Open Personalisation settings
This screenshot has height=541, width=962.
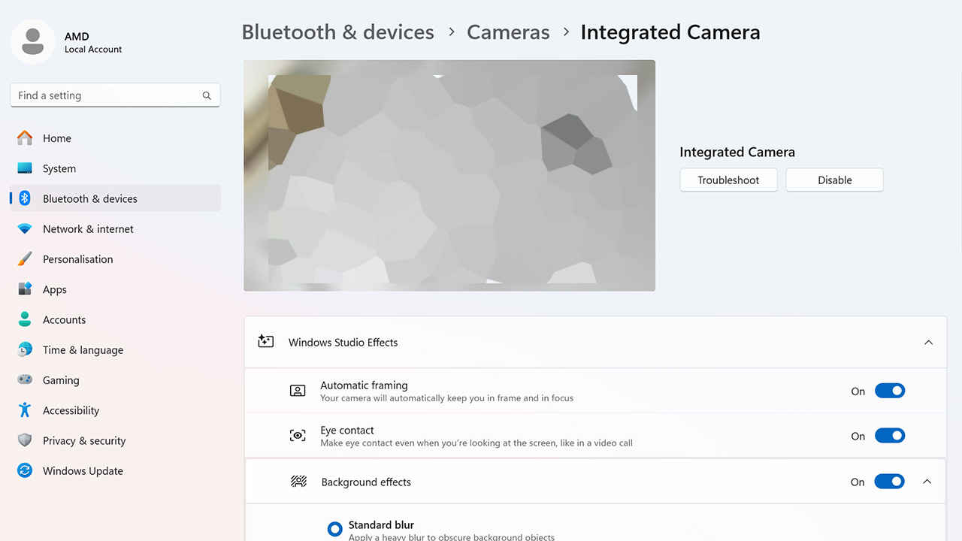tap(115, 258)
